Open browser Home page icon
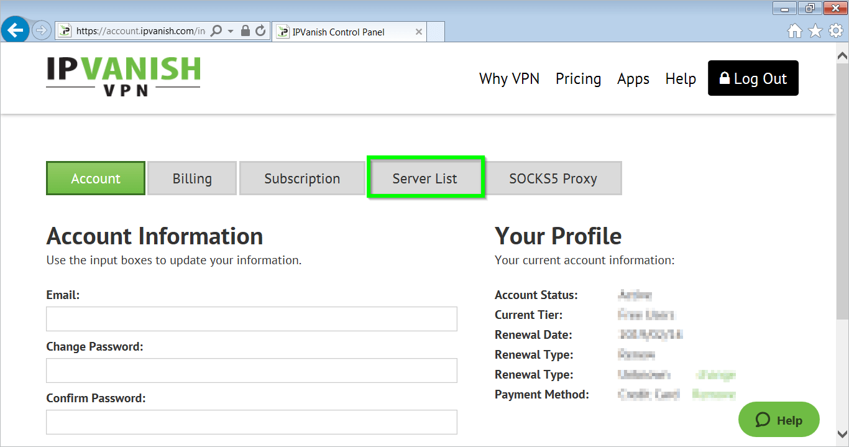Viewport: 849px width, 447px height. point(795,30)
